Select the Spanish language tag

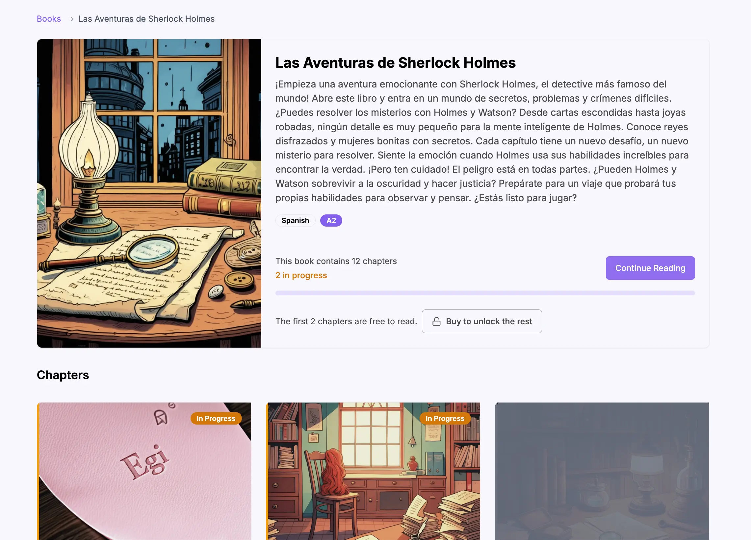point(295,220)
